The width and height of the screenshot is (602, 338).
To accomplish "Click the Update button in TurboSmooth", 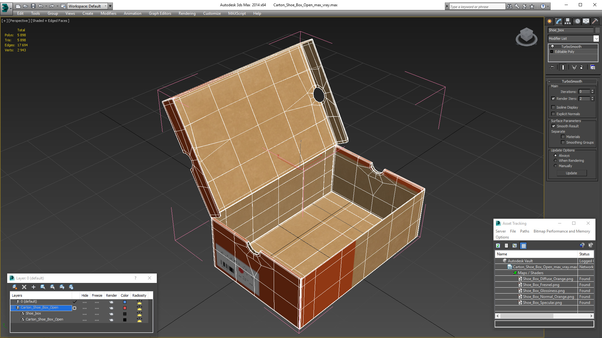I will coord(572,173).
